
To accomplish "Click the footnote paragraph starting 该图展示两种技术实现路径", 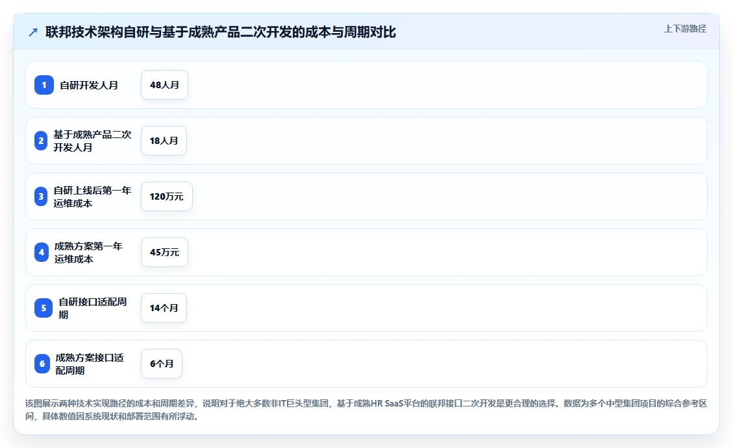I will pyautogui.click(x=366, y=410).
